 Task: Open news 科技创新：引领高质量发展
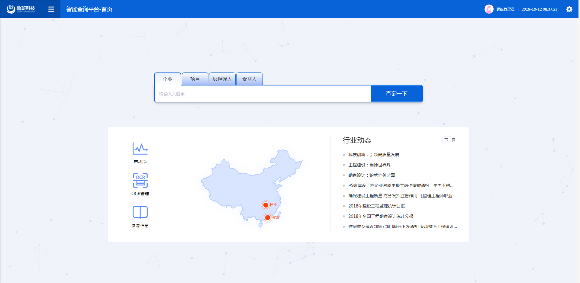(x=374, y=155)
